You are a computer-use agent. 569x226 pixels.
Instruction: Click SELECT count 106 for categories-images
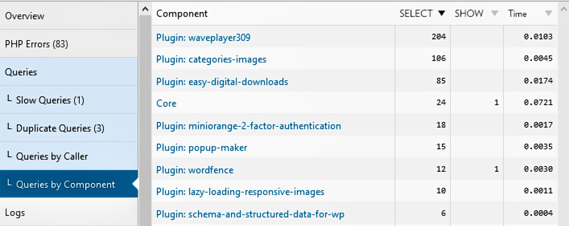(x=439, y=58)
